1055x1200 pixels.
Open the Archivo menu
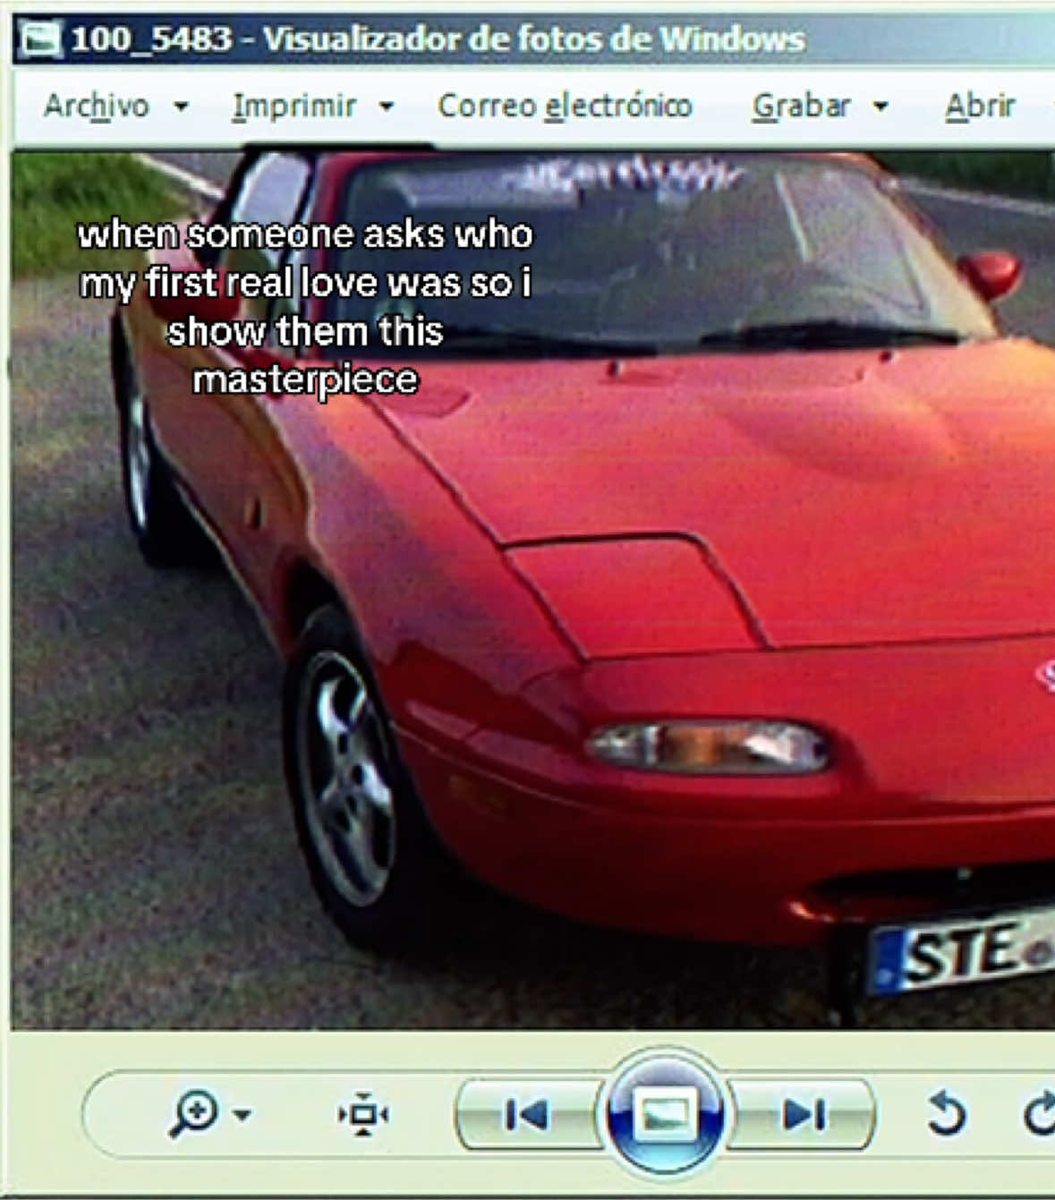[96, 106]
